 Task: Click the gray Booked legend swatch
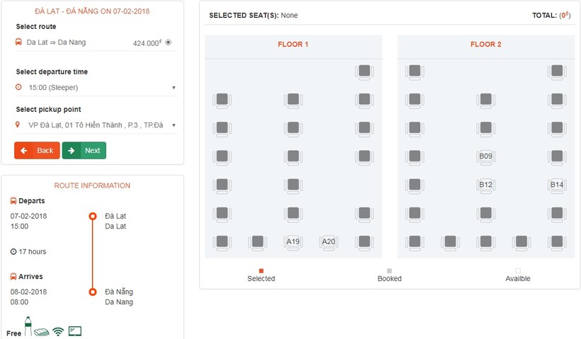[390, 271]
